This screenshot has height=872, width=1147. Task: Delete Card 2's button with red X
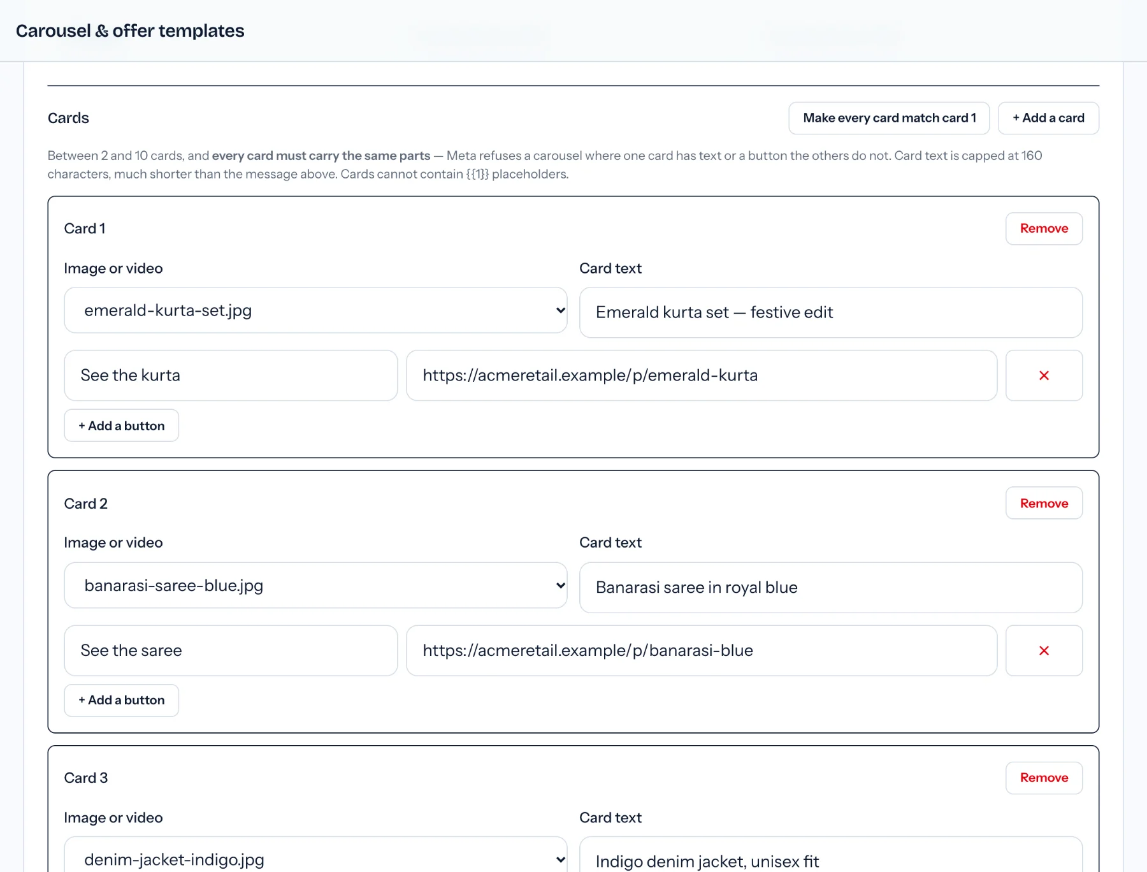tap(1044, 650)
